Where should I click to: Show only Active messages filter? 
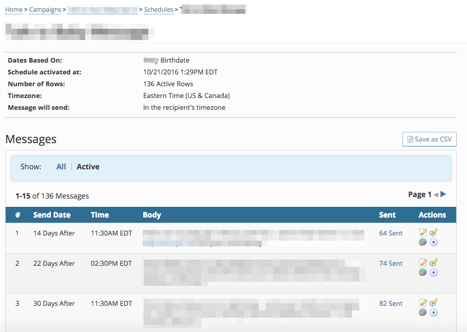[x=88, y=167]
